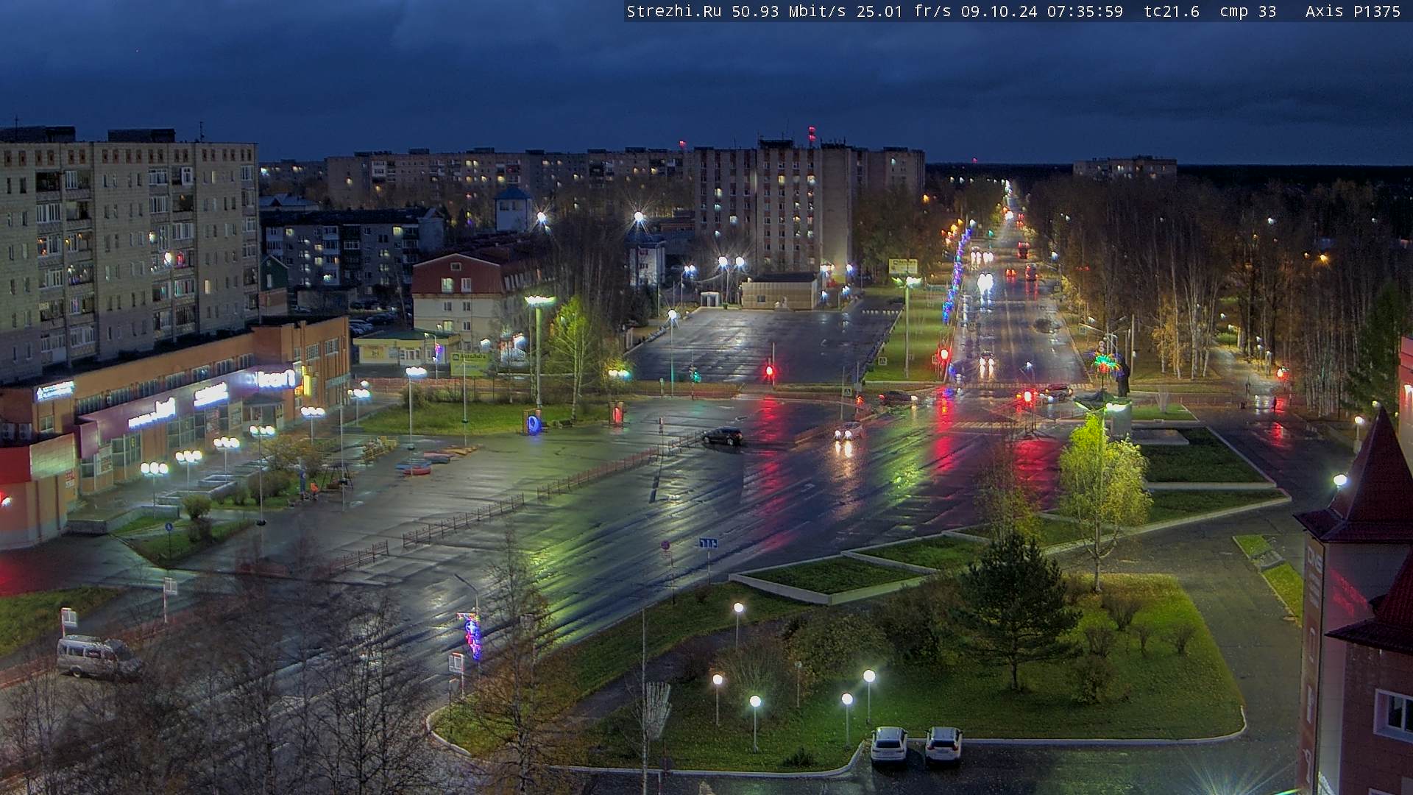Viewport: 1413px width, 795px height.
Task: Click the 25.01 fr/s frame rate value
Action: tap(904, 11)
